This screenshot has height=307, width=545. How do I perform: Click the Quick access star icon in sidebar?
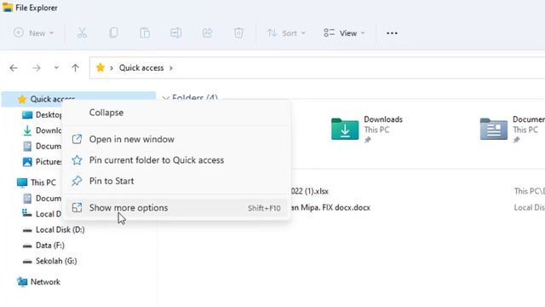point(22,100)
